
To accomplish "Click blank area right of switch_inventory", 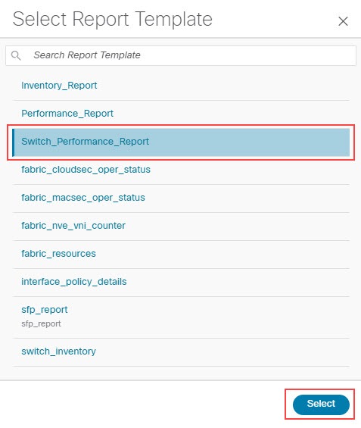I will pos(223,351).
